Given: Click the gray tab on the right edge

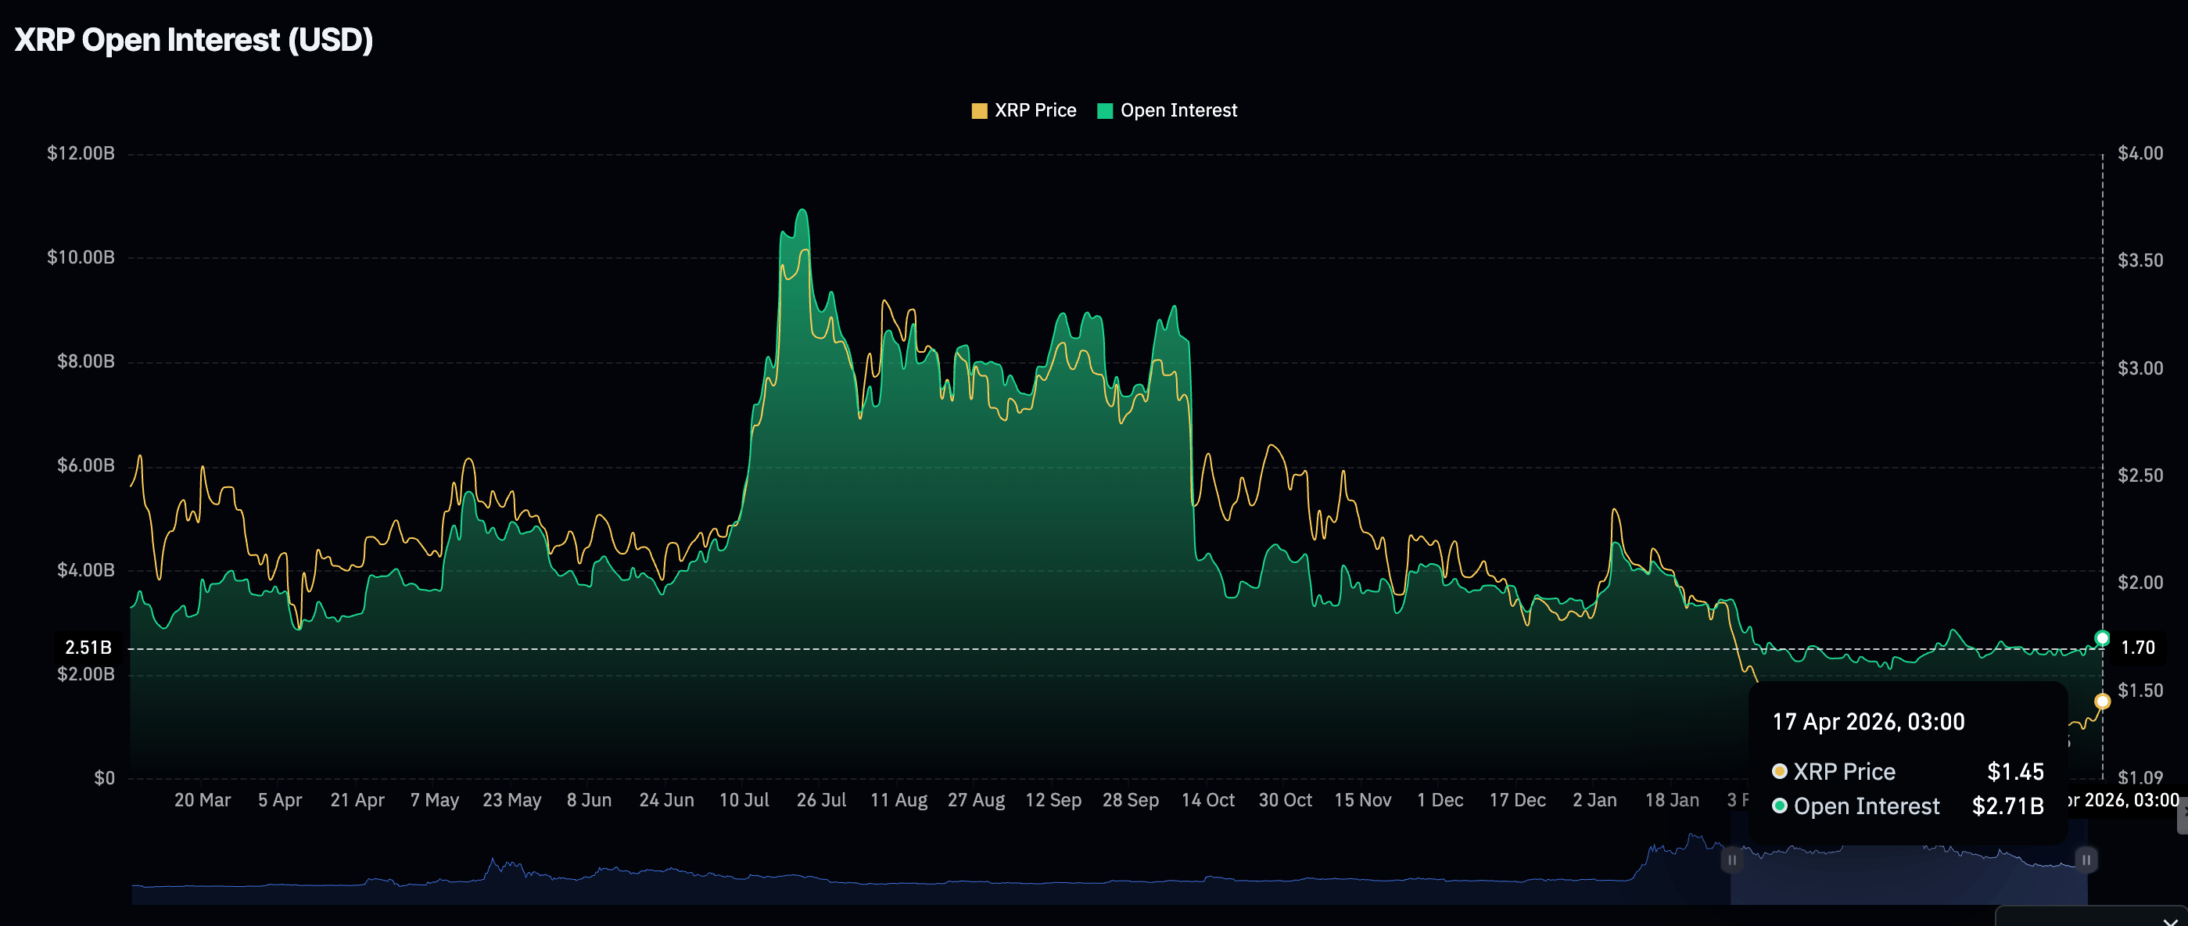Looking at the screenshot, I should click(x=2182, y=816).
